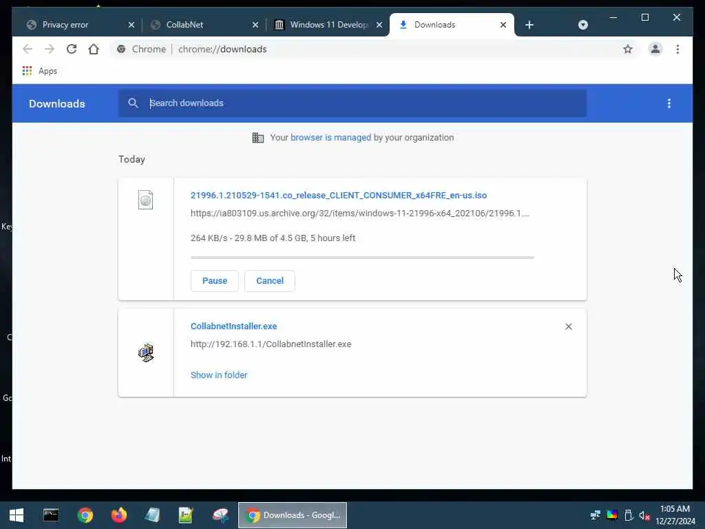705x529 pixels.
Task: Click the archive.org source URL
Action: coord(359,214)
